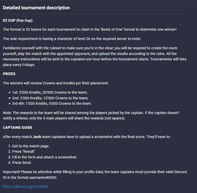Select the 2nd place 2'000 Kredits prize item
The width and height of the screenshot is (197, 193).
[x=50, y=98]
